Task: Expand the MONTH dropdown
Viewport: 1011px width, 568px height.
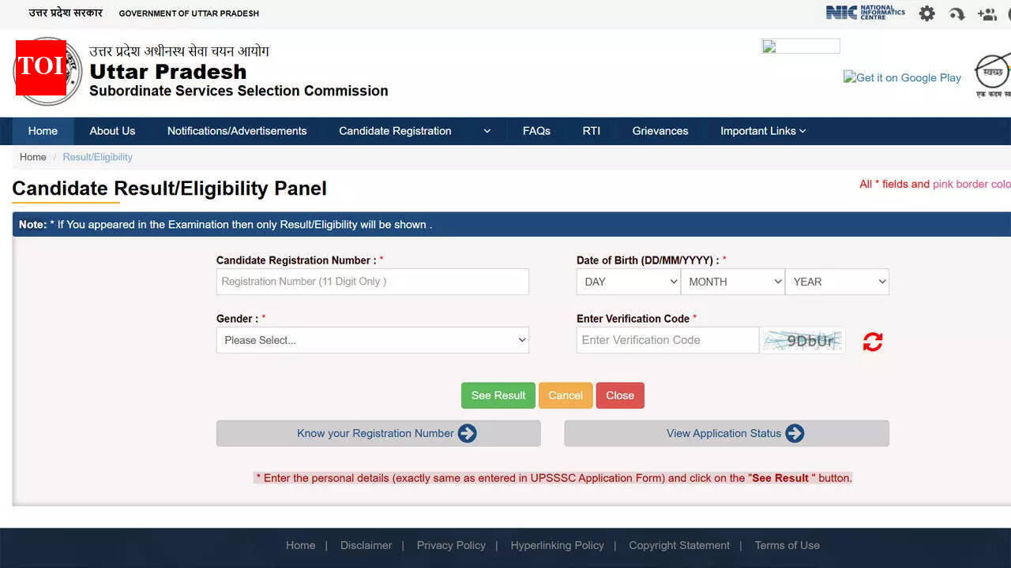Action: click(x=732, y=282)
